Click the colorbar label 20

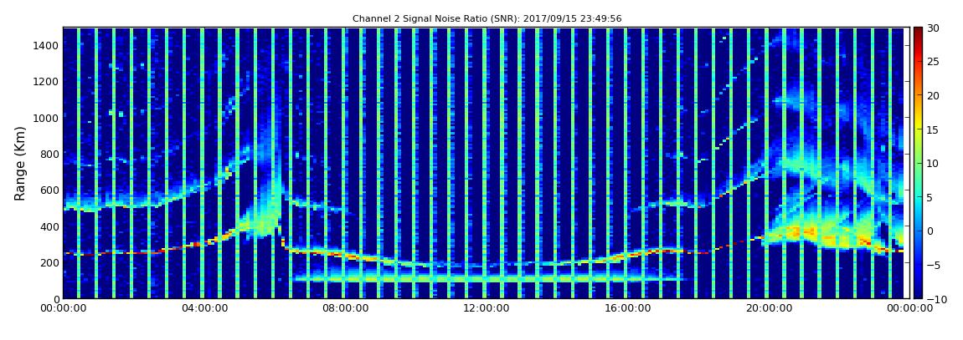934,95
